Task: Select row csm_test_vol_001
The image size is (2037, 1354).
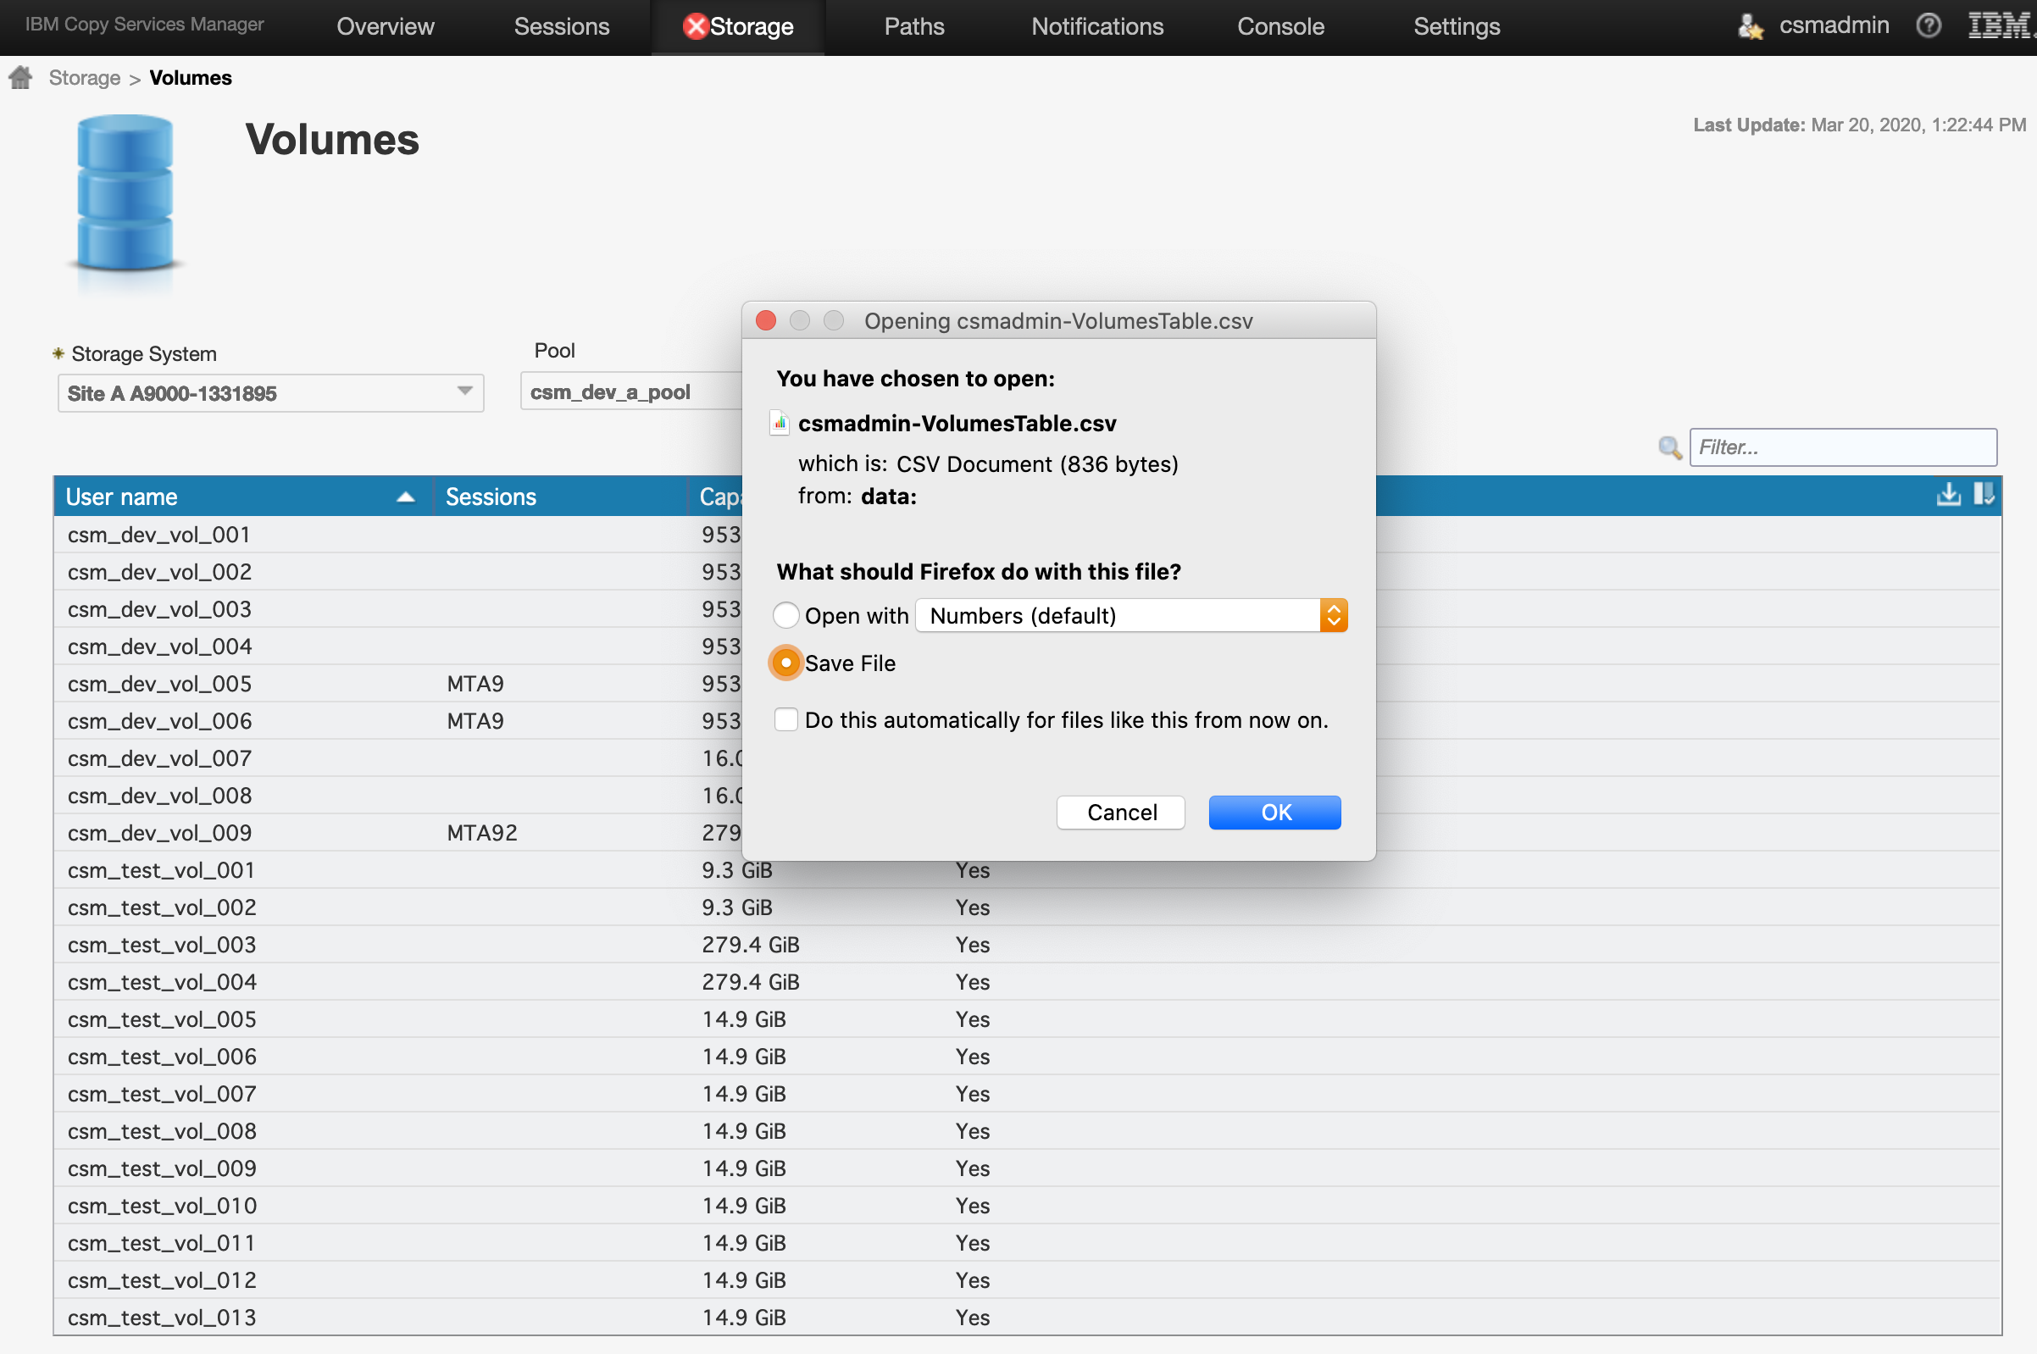Action: (x=1027, y=869)
